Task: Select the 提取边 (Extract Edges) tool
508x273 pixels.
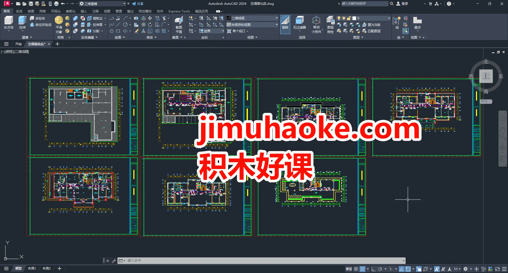Action: (x=98, y=18)
